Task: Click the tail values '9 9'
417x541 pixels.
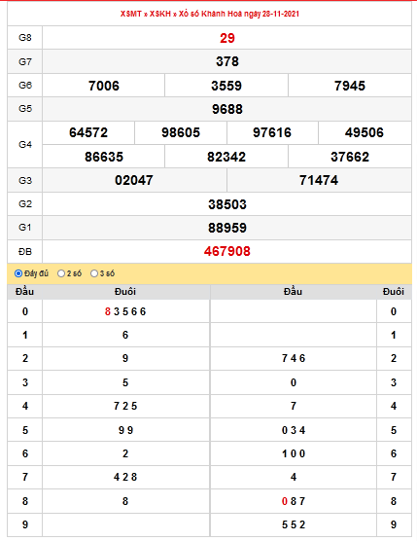Action: (x=125, y=430)
